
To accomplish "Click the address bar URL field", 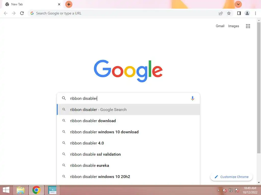I will pyautogui.click(x=123, y=13).
